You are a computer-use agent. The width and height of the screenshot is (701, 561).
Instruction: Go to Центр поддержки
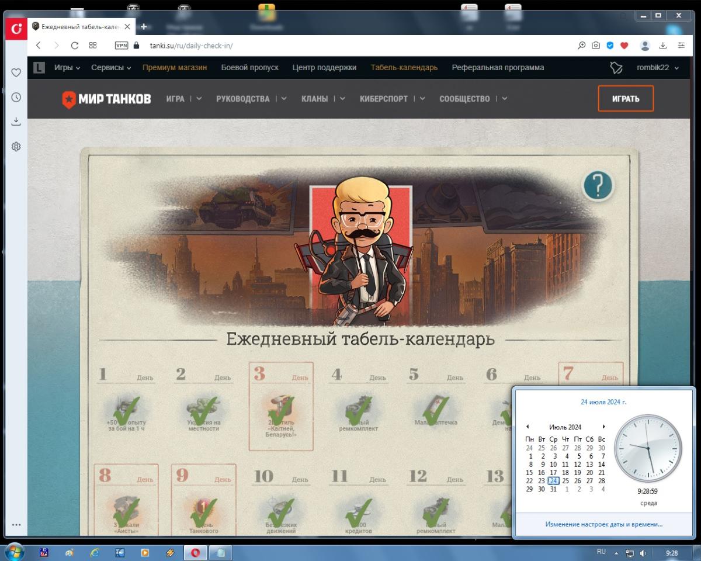click(324, 68)
